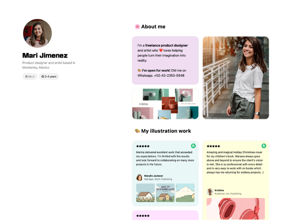Click the star icon in rating badge
This screenshot has width=293, height=220.
[26, 77]
